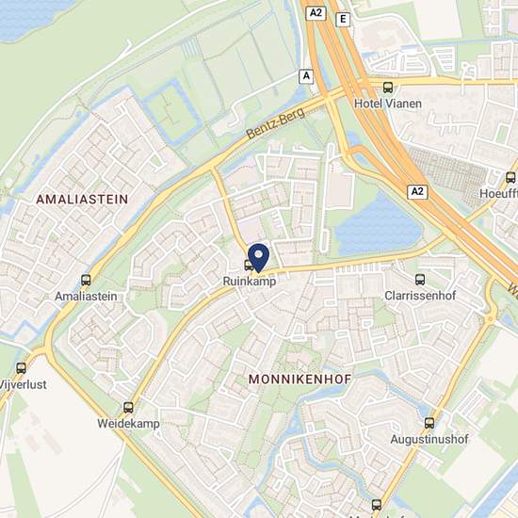Screen dimensions: 518x518
Task: Select the bus stop icon at bottom edge
Action: pyautogui.click(x=377, y=505)
